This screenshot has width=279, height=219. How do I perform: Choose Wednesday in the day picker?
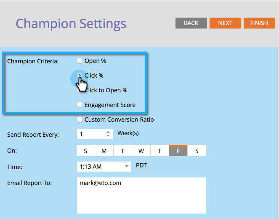pos(141,151)
